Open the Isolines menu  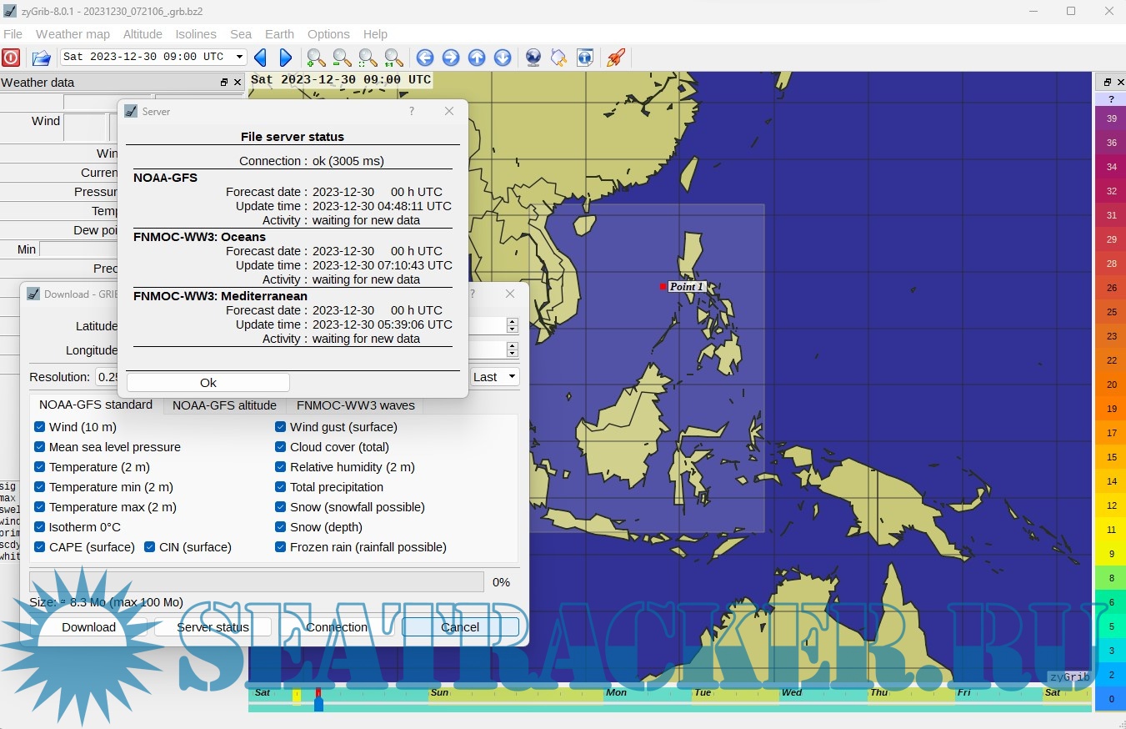pos(196,34)
